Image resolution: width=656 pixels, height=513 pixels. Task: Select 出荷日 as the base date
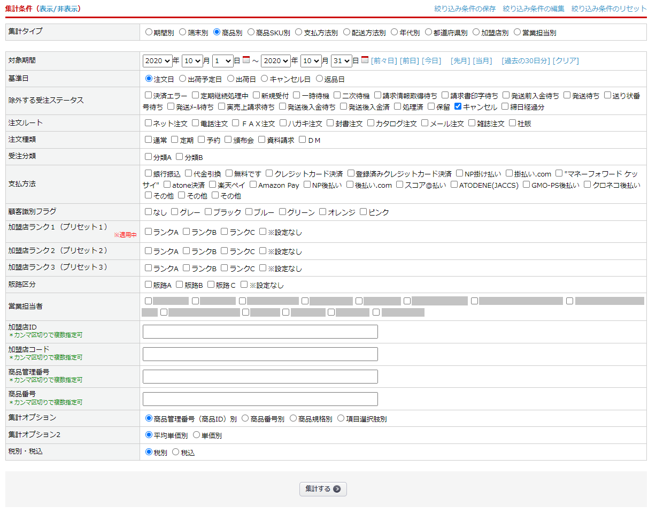[x=231, y=79]
